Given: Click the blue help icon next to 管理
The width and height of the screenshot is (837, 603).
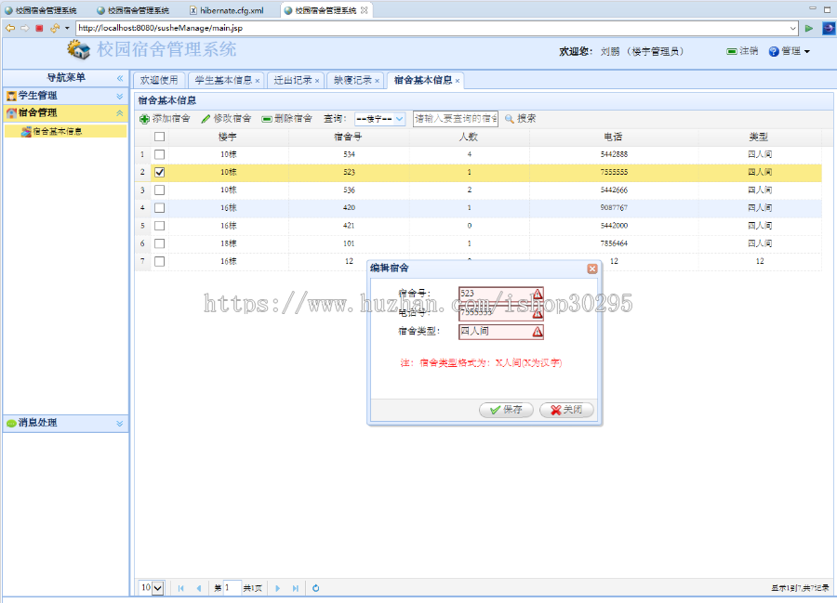Looking at the screenshot, I should coord(774,51).
